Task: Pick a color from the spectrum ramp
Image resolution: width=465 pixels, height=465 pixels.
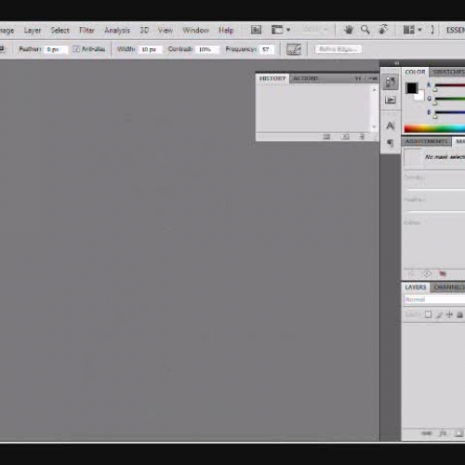Action: coord(434,128)
